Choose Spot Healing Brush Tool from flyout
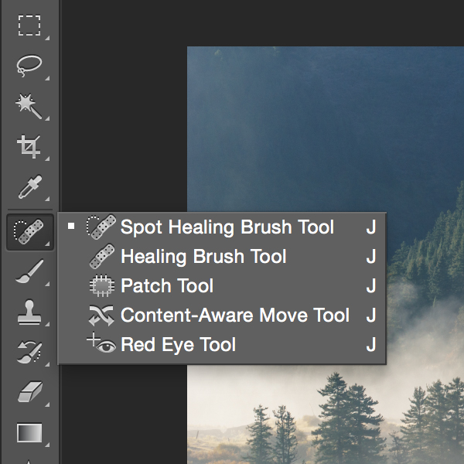Image resolution: width=464 pixels, height=464 pixels. pyautogui.click(x=222, y=227)
